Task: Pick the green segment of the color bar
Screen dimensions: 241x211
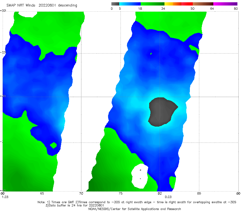Action: [x=152, y=4]
